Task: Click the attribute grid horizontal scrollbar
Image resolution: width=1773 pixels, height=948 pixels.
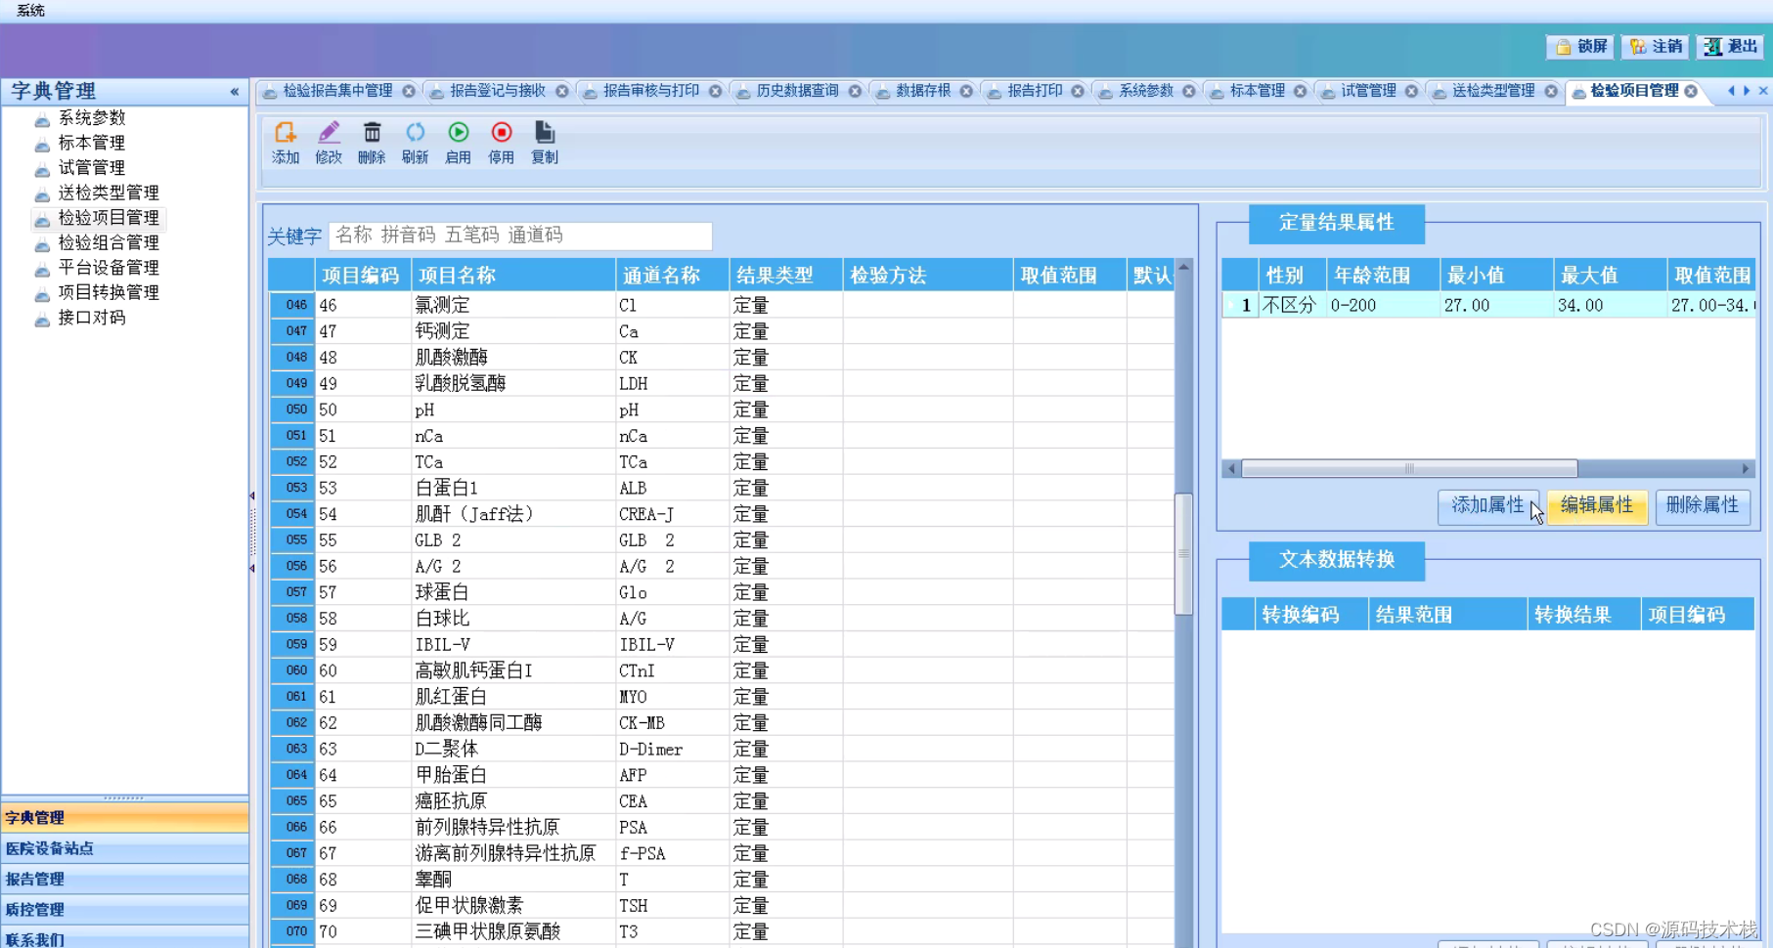Action: click(x=1409, y=469)
